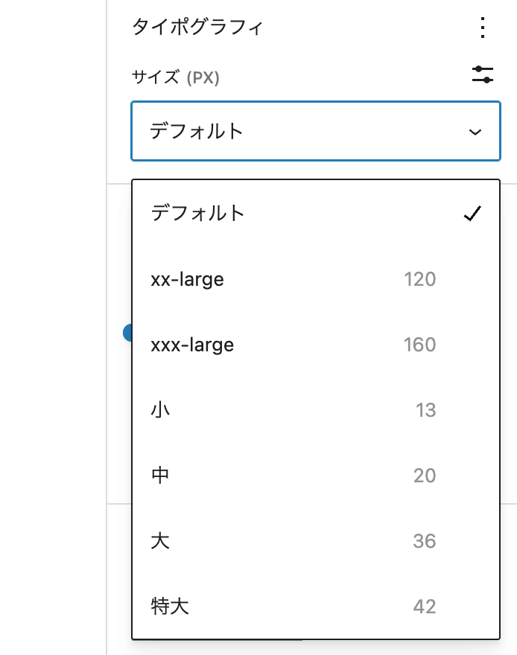Click the checkmark next to デフォルト
This screenshot has height=655, width=517.
pos(471,214)
